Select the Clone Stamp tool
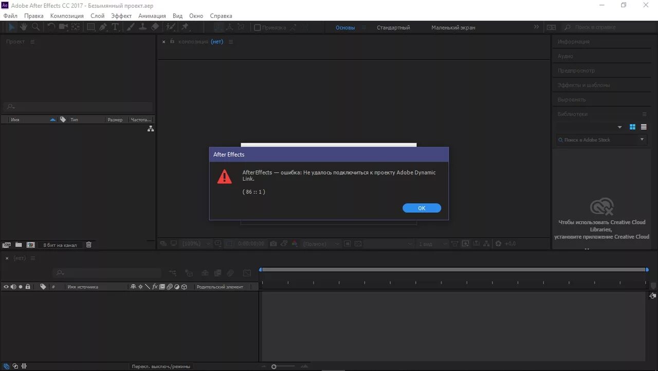This screenshot has height=371, width=658. coord(142,27)
